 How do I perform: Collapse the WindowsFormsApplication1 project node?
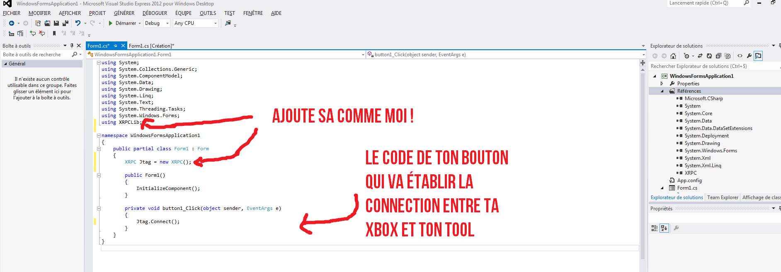(655, 76)
